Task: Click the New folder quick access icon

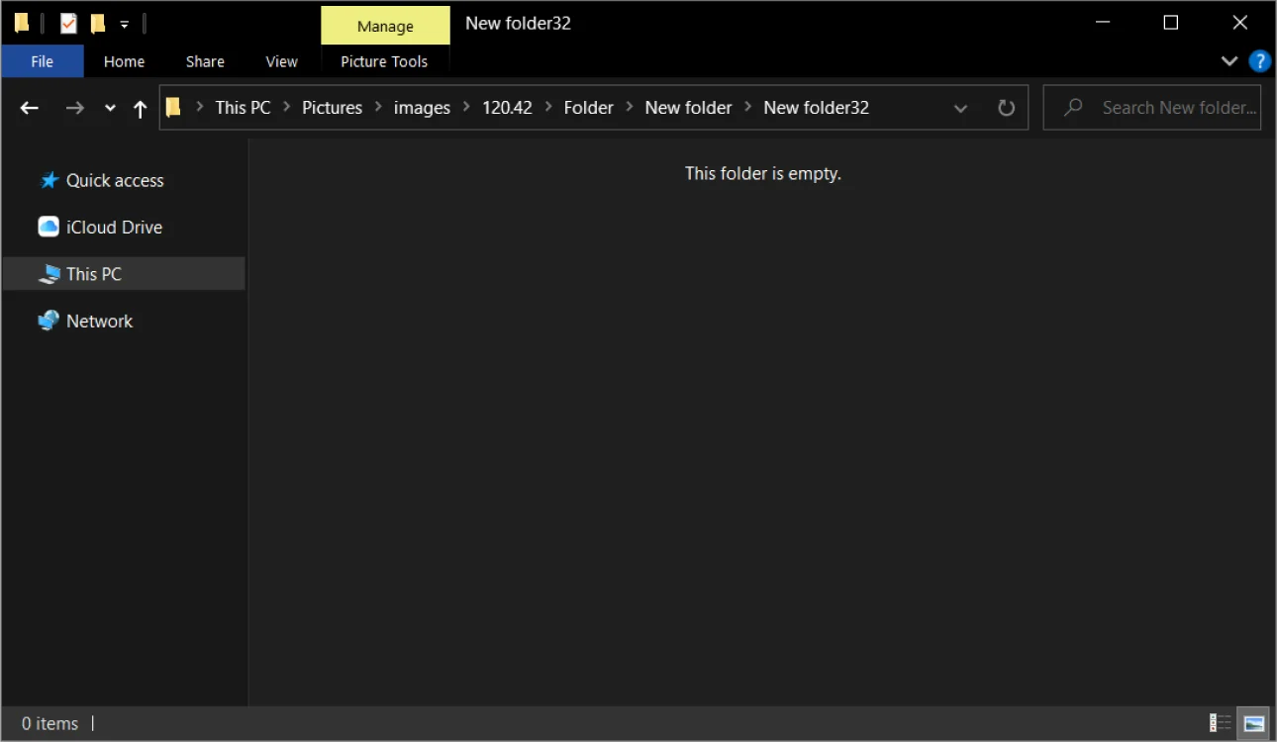Action: pyautogui.click(x=97, y=23)
